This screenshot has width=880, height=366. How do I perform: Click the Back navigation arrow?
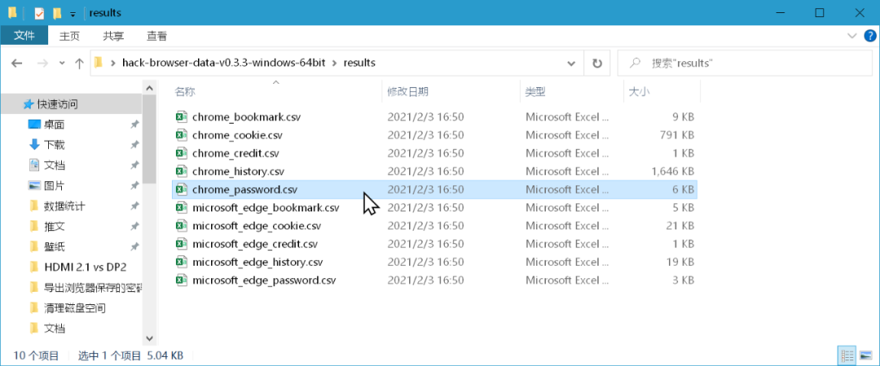17,63
